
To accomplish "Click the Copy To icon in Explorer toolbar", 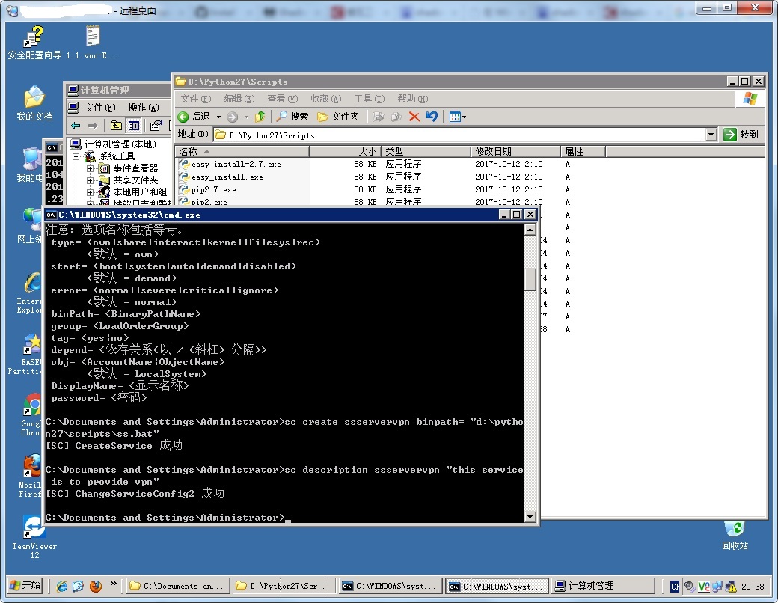I will click(x=396, y=117).
